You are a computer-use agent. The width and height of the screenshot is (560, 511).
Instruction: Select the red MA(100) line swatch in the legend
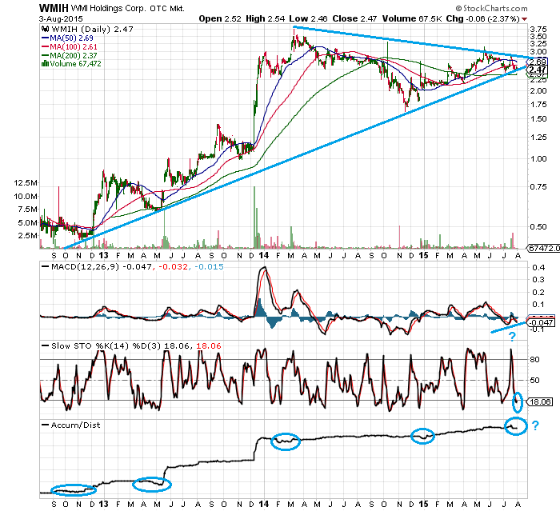pyautogui.click(x=45, y=46)
